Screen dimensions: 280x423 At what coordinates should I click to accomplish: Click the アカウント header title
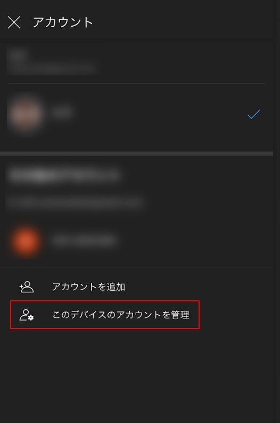(x=63, y=22)
